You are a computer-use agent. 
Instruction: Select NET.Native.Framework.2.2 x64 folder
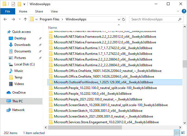tap(105, 37)
